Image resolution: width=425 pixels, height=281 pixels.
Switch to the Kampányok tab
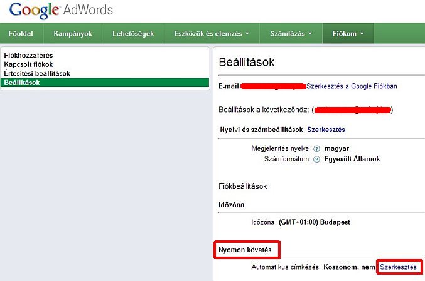point(72,33)
